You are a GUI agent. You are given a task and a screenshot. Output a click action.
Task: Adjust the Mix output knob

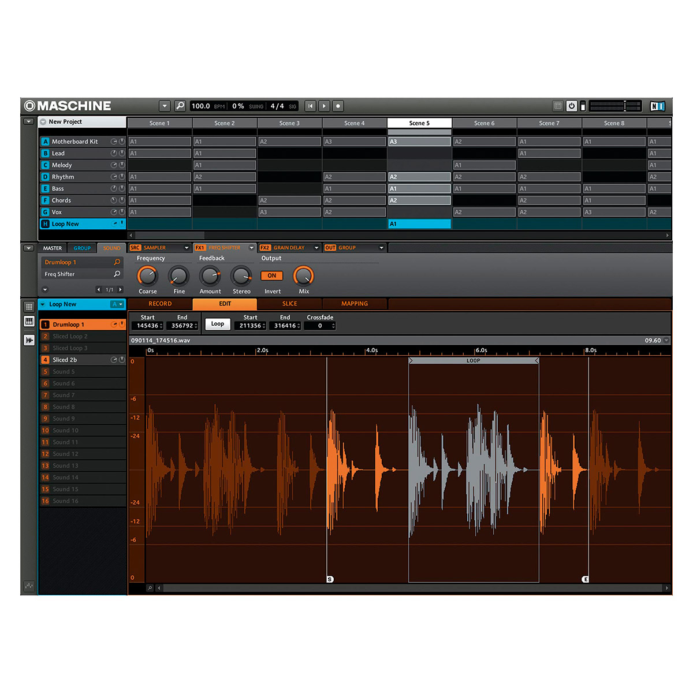click(304, 276)
